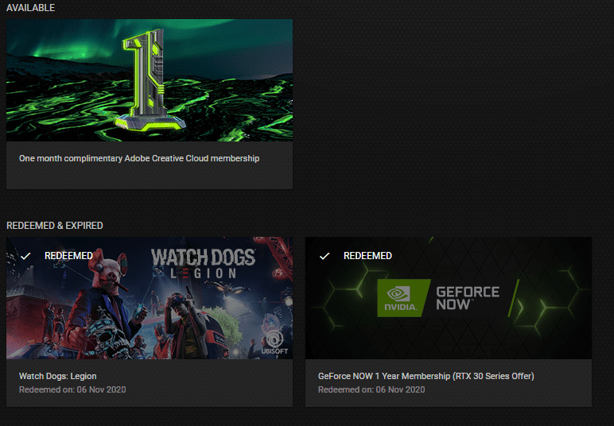This screenshot has height=426, width=614.
Task: Open the Watch Dogs: Legion cover thumbnail
Action: (x=150, y=298)
